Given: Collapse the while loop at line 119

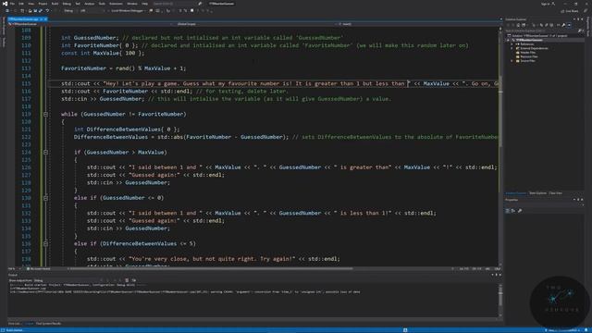Looking at the screenshot, I should tap(45, 114).
